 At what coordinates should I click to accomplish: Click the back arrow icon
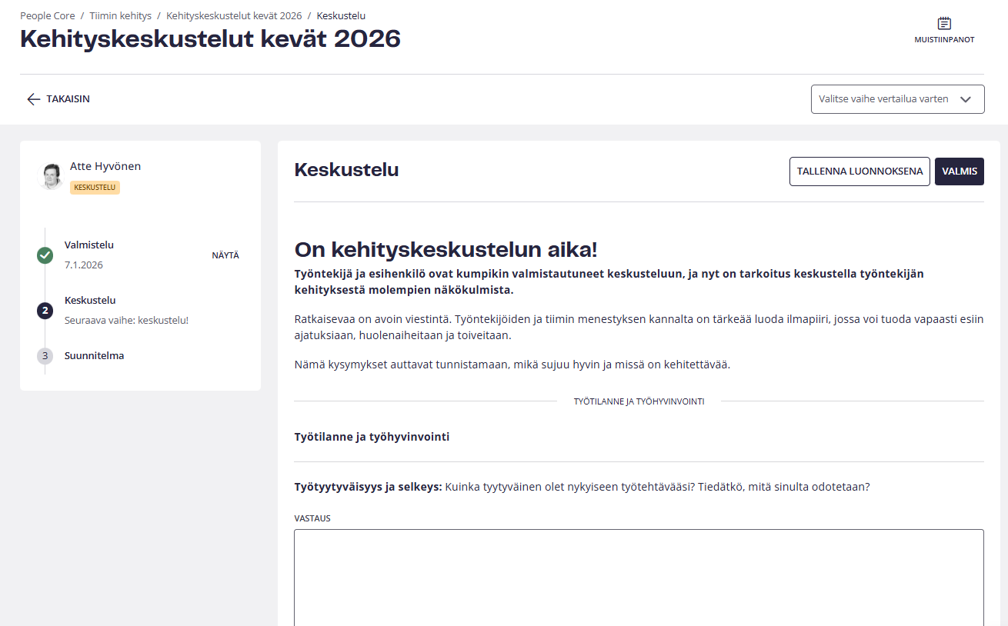[x=33, y=99]
